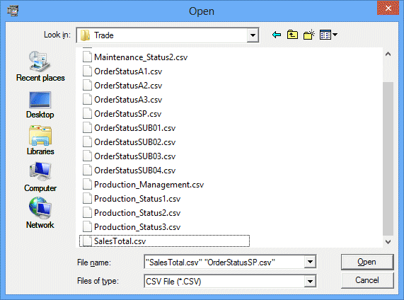404x300 pixels.
Task: Open the View menu icon
Action: [328, 35]
